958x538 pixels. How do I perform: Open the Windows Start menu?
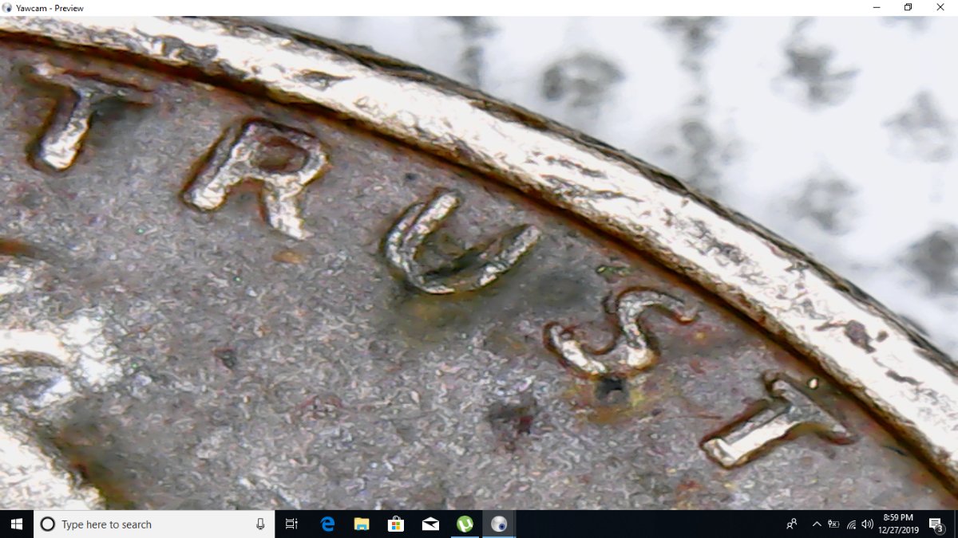pos(16,524)
